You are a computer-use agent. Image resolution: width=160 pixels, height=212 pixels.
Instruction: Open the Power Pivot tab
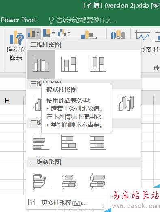(x=19, y=20)
